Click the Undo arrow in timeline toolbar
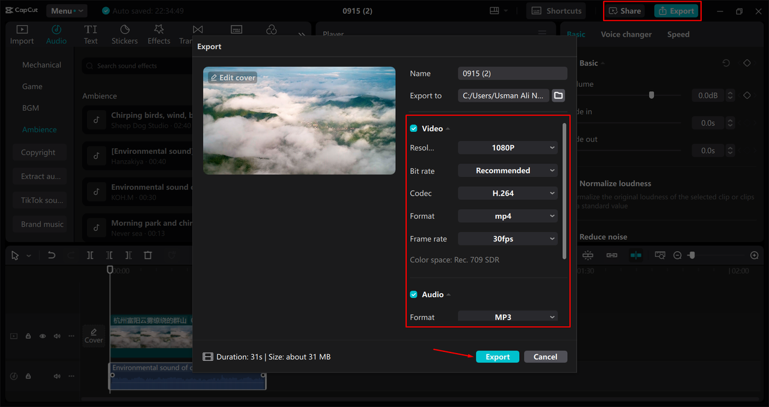 point(52,255)
